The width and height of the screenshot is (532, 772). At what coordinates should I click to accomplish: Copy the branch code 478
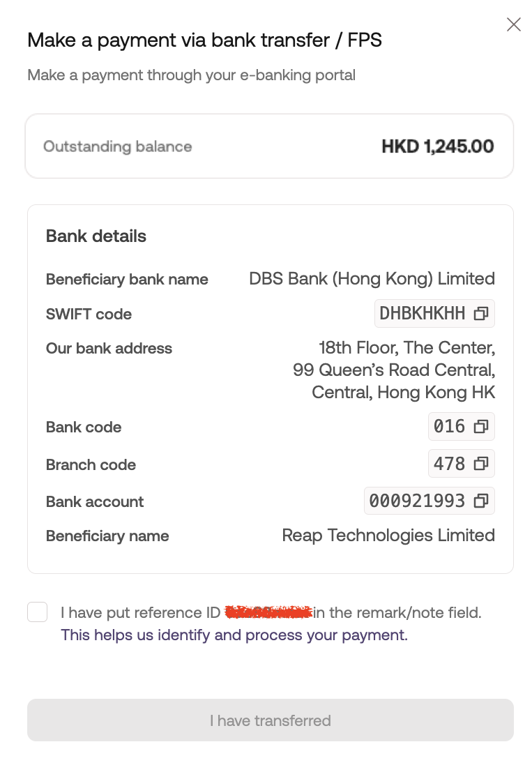click(480, 464)
